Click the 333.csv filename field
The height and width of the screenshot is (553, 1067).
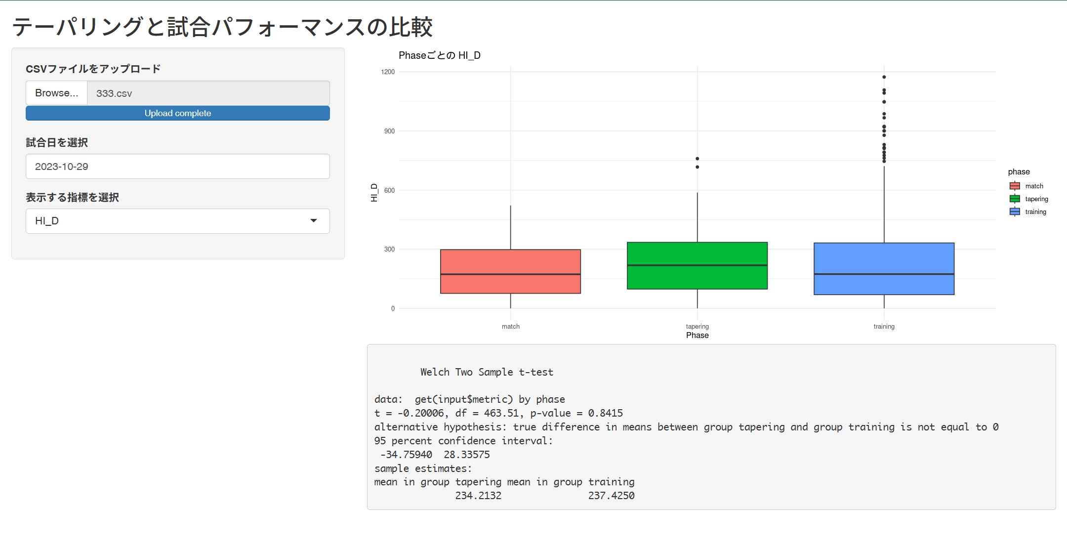click(208, 93)
